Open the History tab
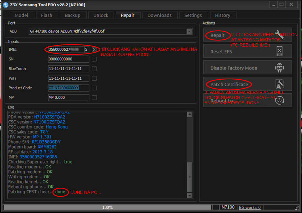The width and height of the screenshot is (302, 213). point(223,15)
